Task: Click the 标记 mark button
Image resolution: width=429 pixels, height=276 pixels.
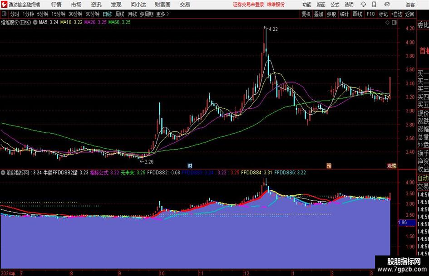Action: click(x=383, y=14)
